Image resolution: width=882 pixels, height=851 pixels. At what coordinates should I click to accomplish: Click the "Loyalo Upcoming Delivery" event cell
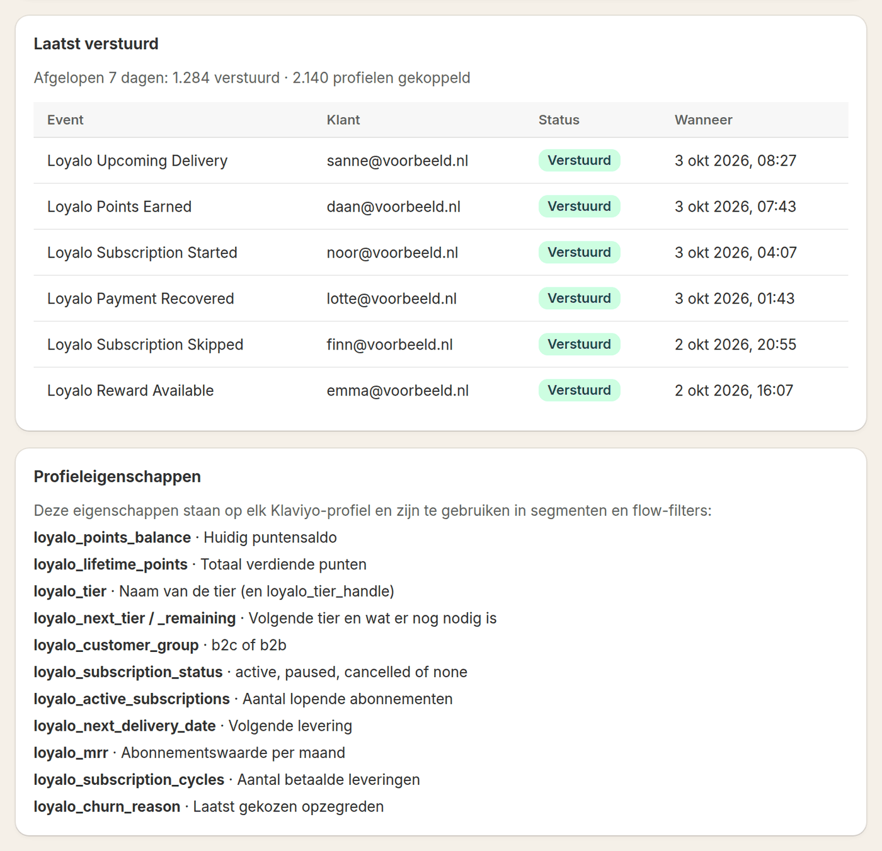coord(137,161)
